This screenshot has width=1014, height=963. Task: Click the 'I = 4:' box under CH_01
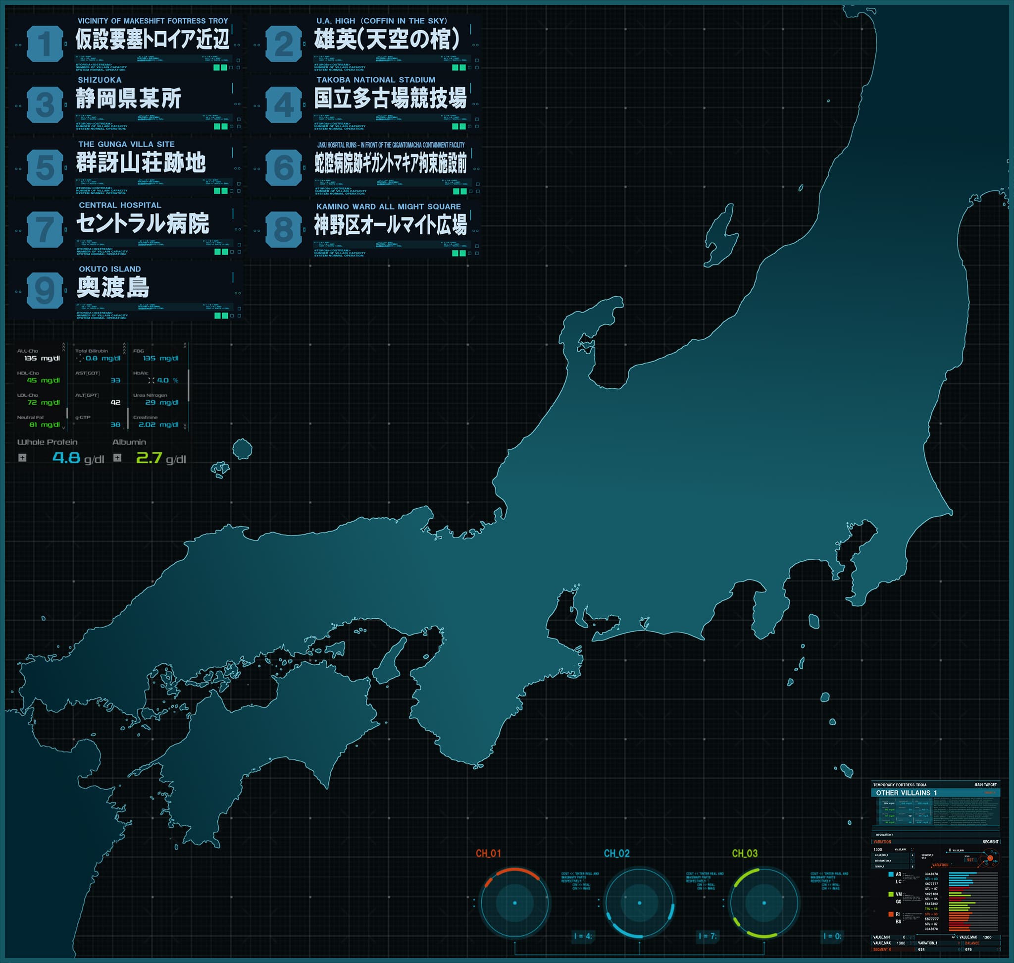(583, 936)
